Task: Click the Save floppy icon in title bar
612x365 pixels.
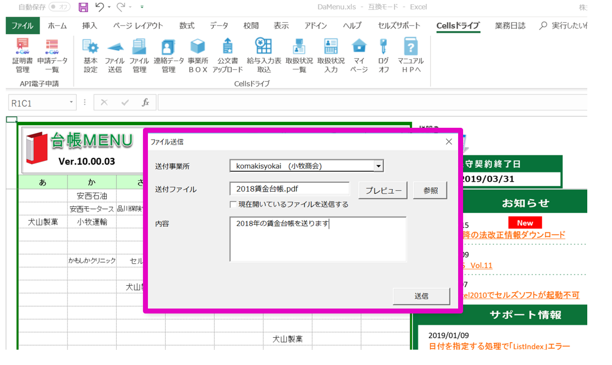Action: (84, 7)
